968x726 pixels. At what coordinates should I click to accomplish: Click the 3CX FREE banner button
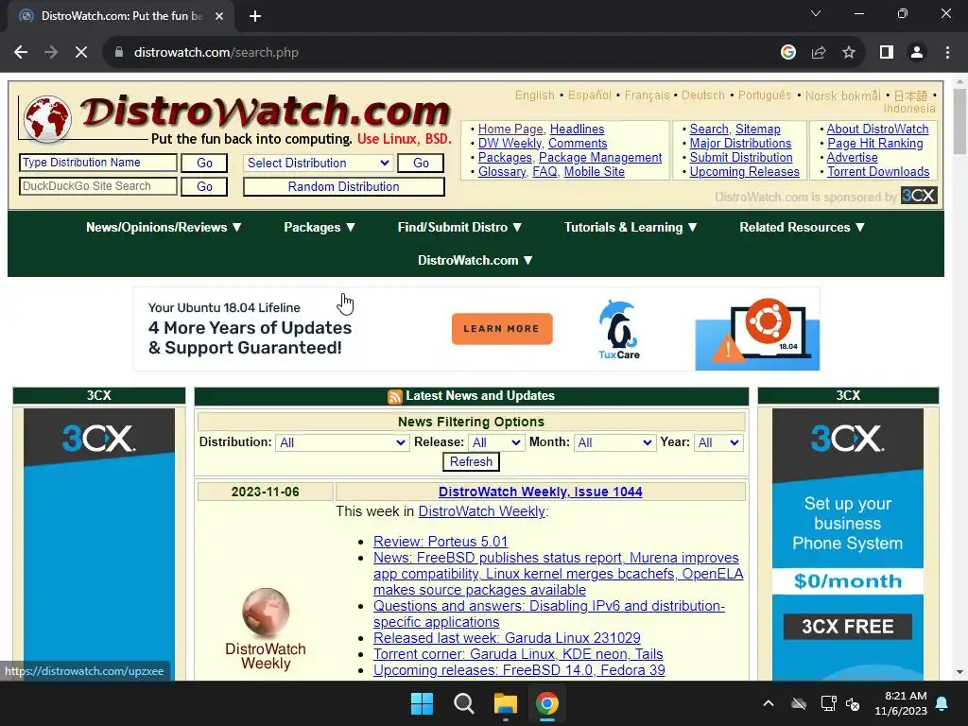pos(848,627)
